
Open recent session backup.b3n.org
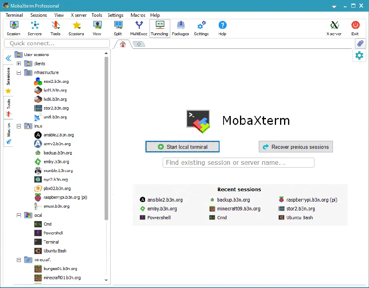click(230, 200)
